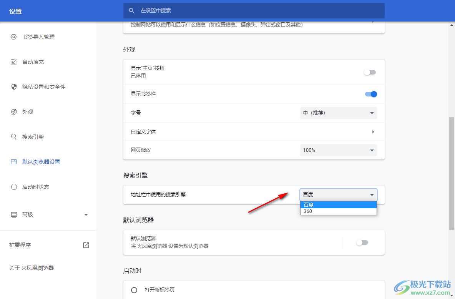This screenshot has width=455, height=299.
Task: Enable the 默认浏览器 switch
Action: (362, 243)
